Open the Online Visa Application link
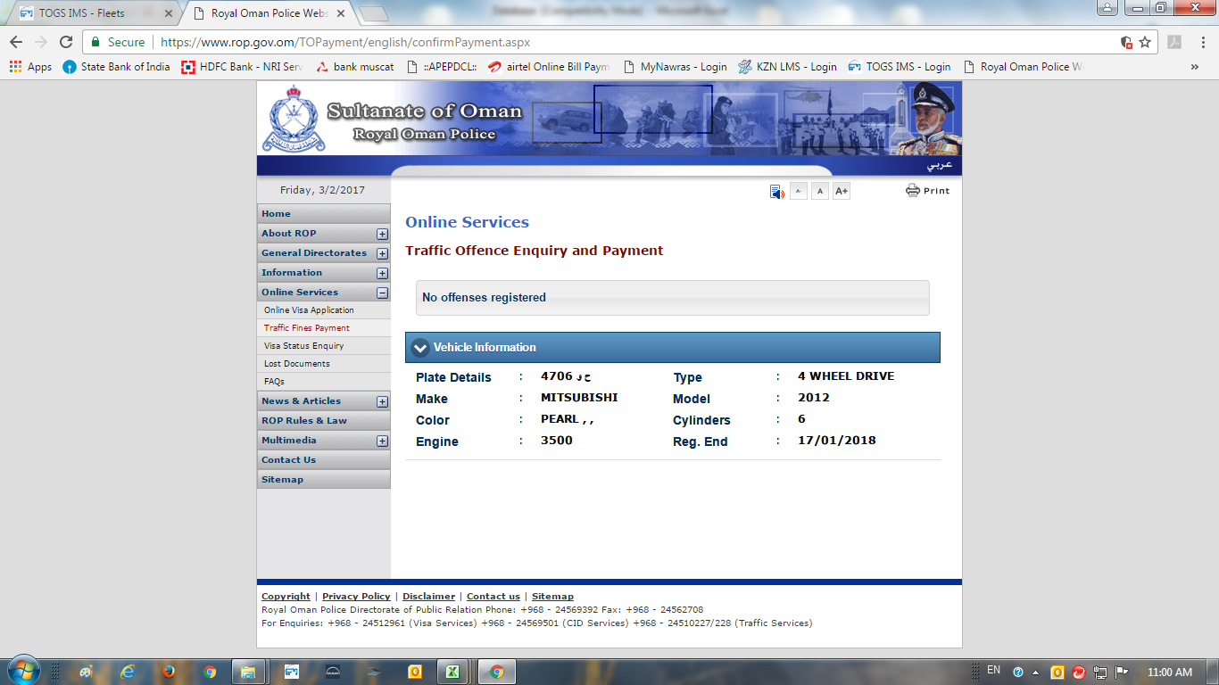The image size is (1219, 685). pos(309,310)
